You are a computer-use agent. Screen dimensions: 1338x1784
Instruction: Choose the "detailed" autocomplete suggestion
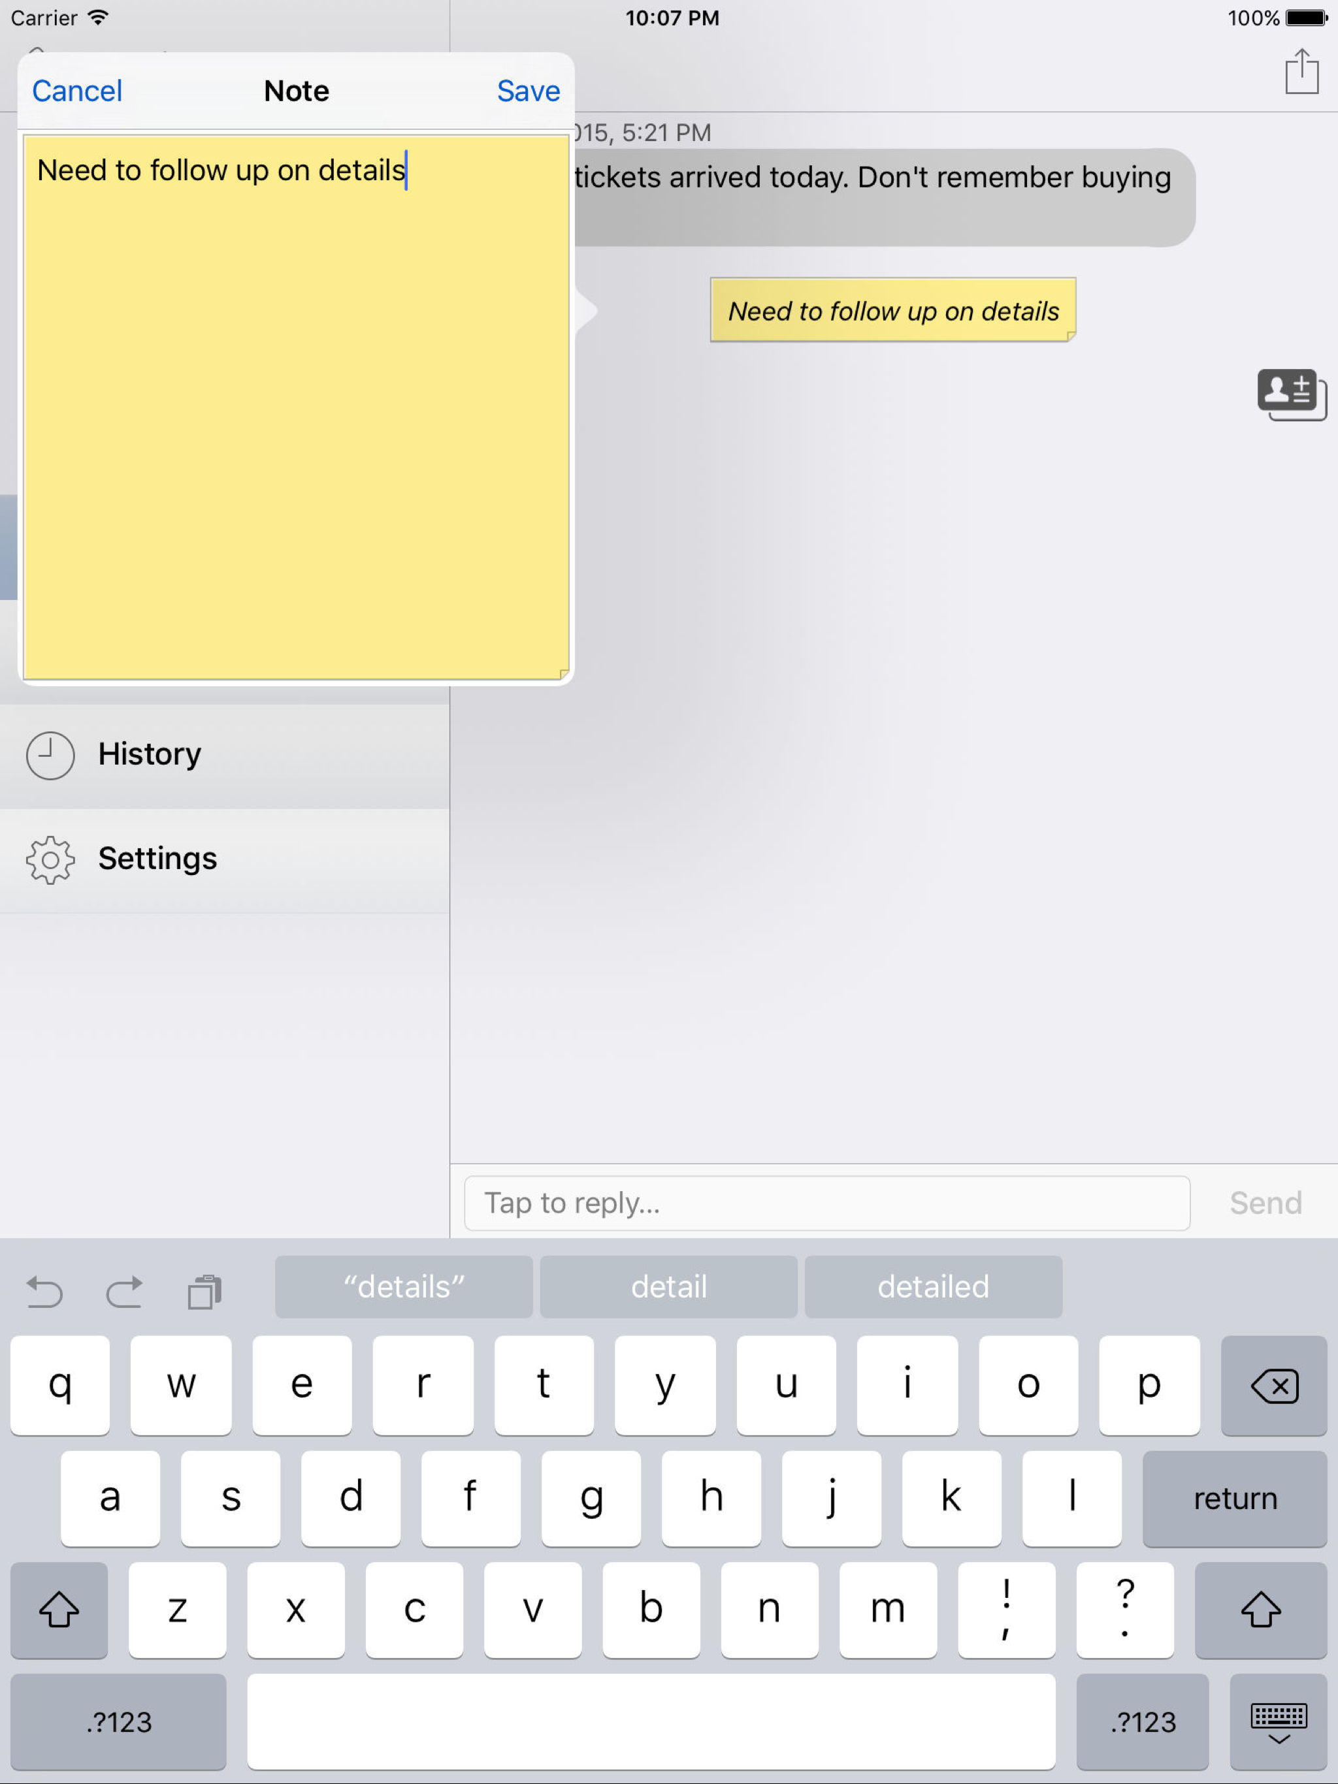[933, 1286]
